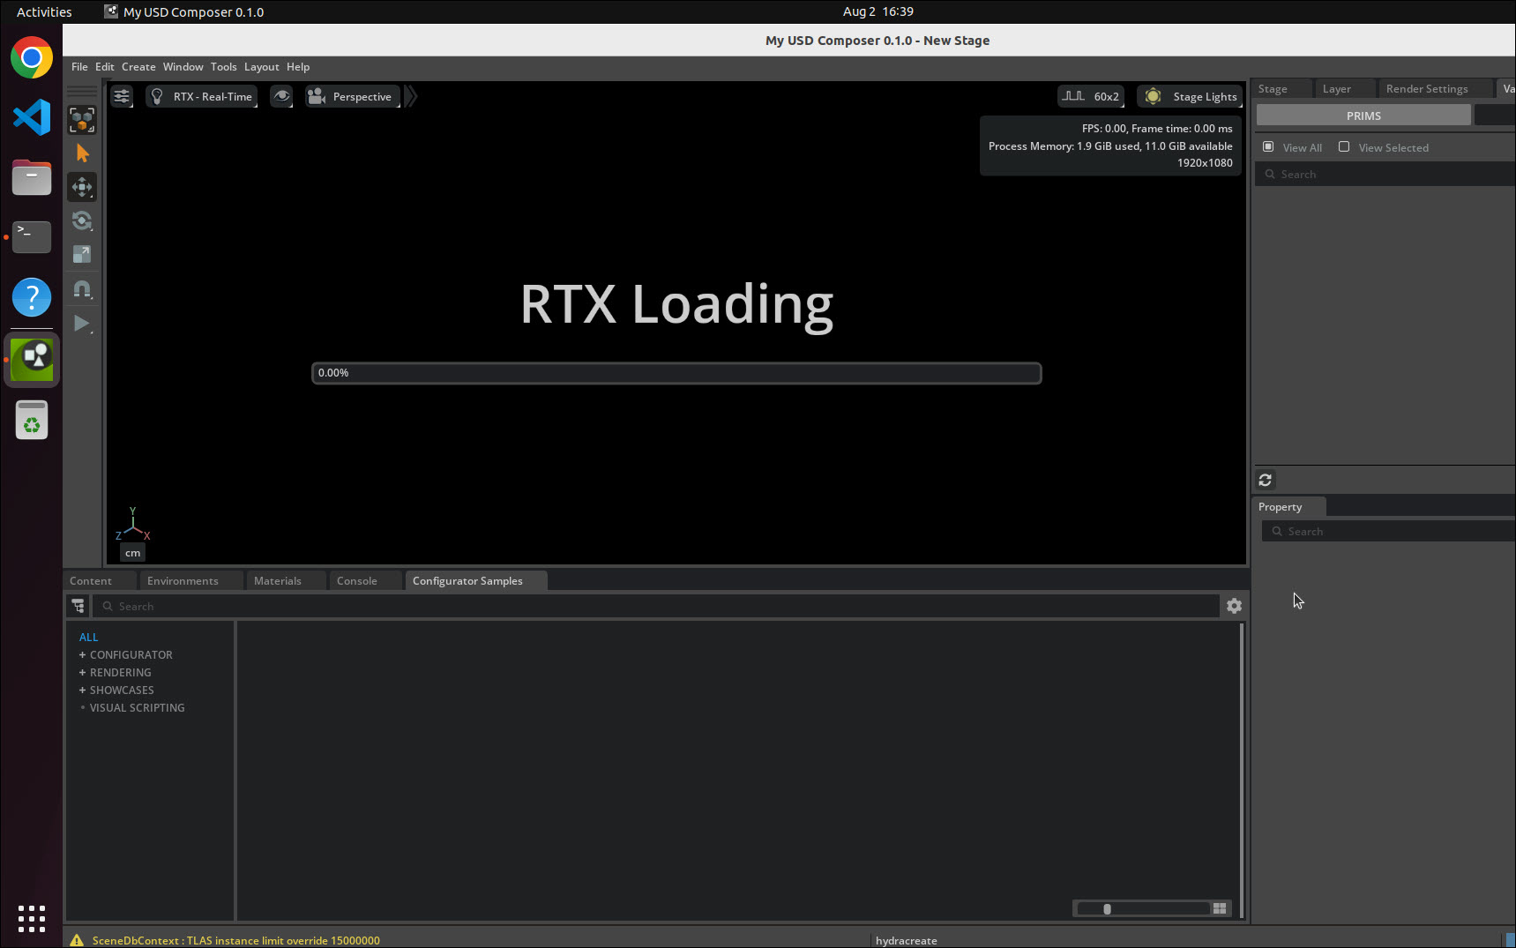Screen dimensions: 1516x948
Task: Open the 60x2 waveform settings dropdown
Action: (1091, 96)
